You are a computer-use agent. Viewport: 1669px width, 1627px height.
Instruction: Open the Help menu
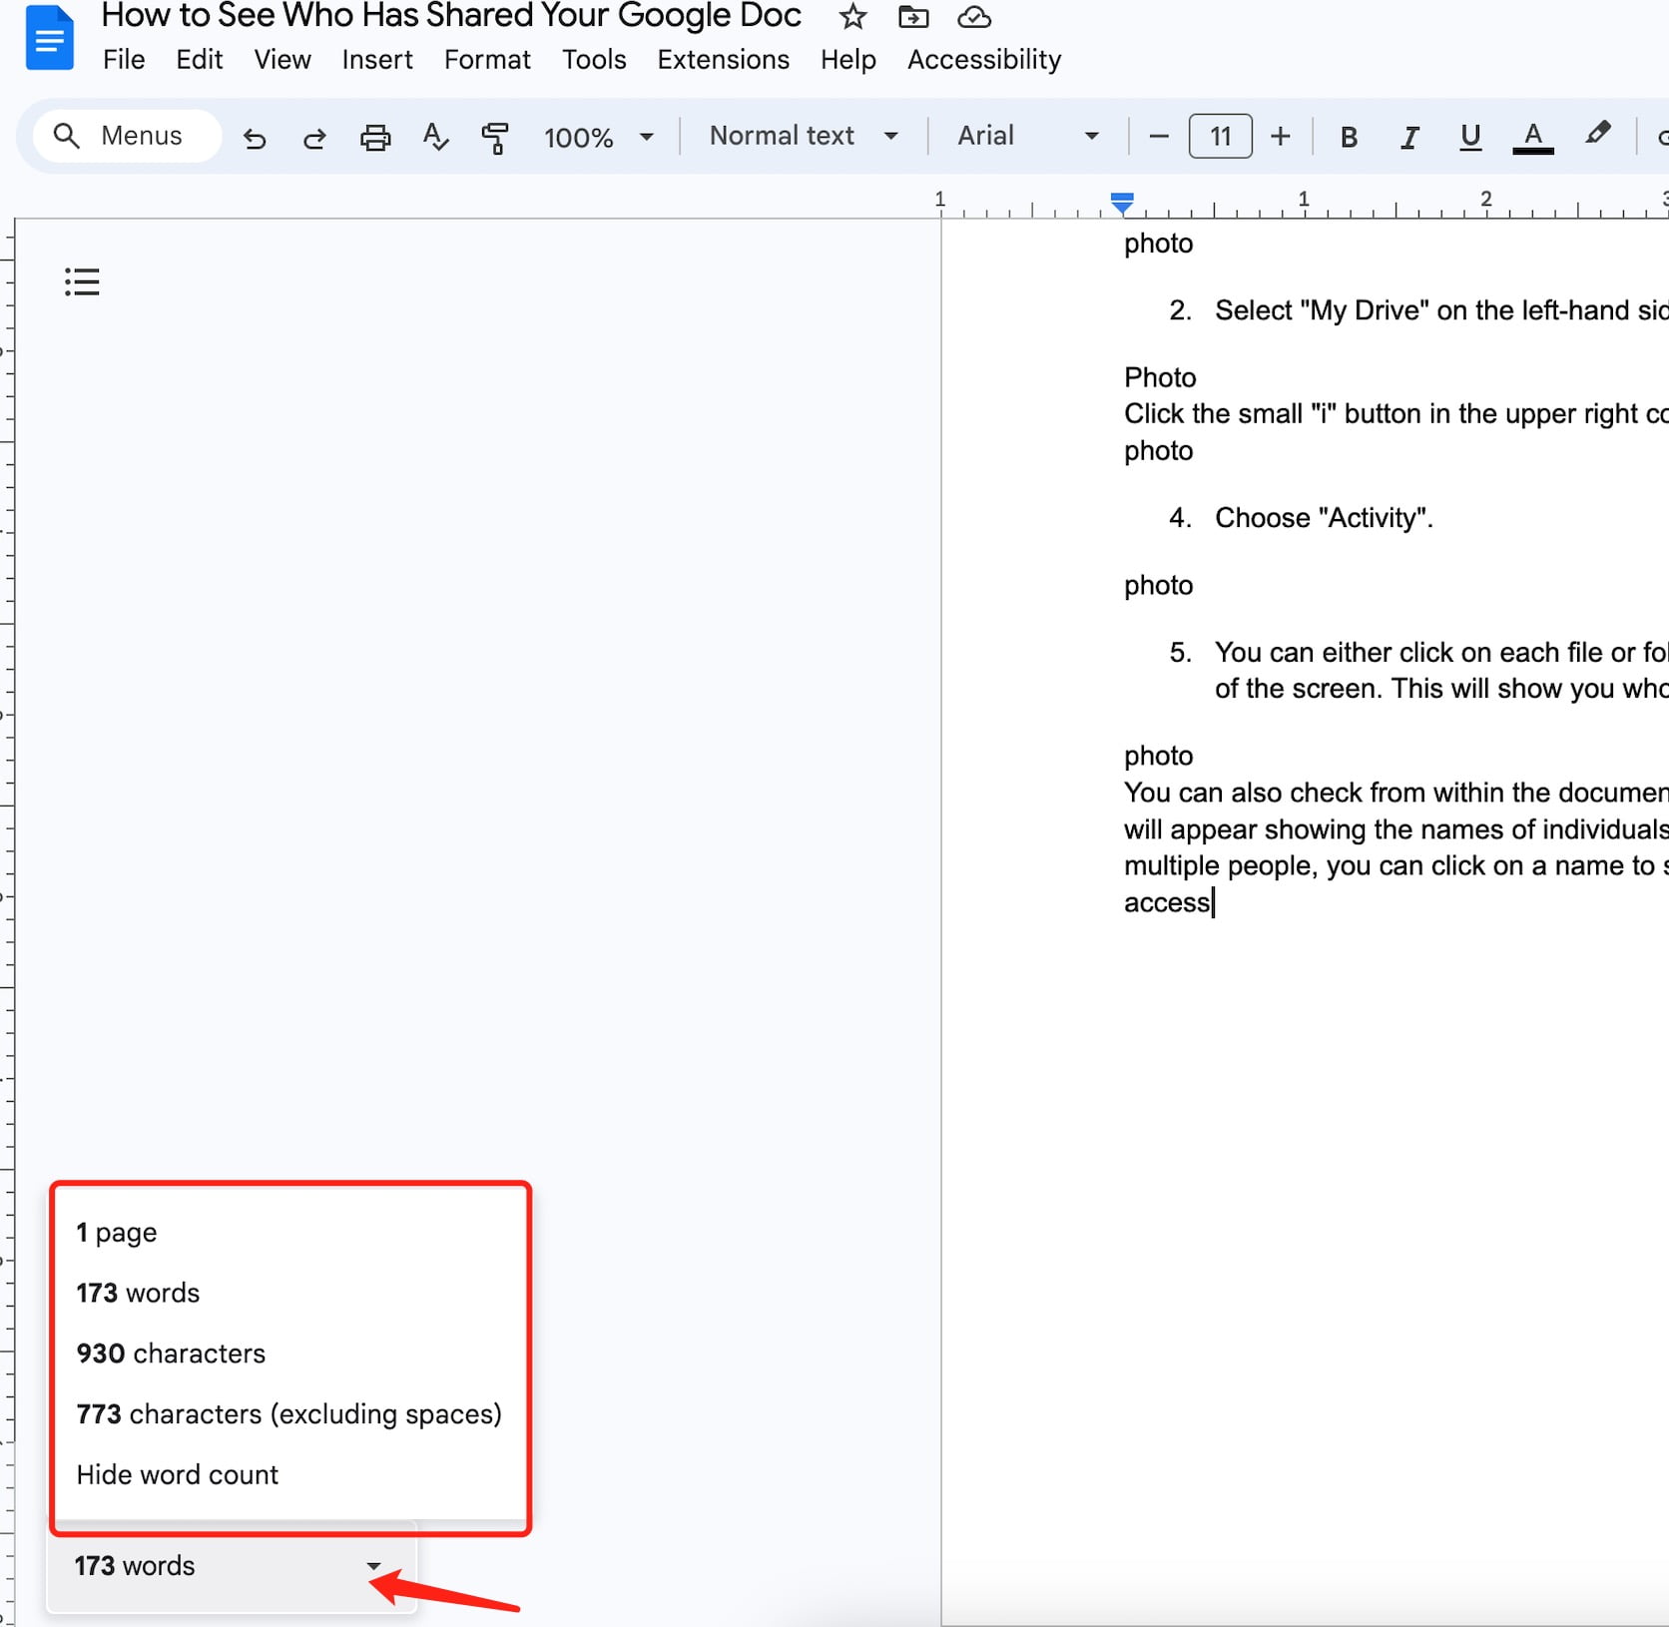point(848,60)
